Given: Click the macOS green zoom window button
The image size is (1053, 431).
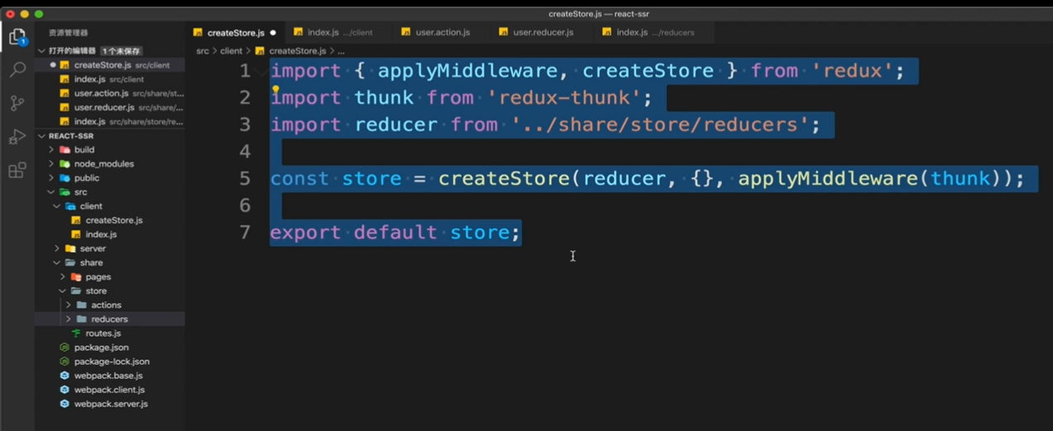Looking at the screenshot, I should [39, 14].
